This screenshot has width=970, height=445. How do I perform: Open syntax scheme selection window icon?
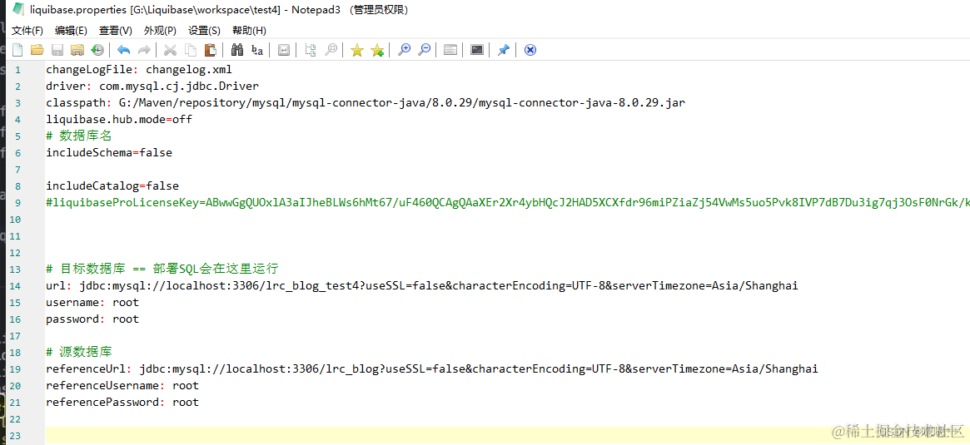coord(450,50)
